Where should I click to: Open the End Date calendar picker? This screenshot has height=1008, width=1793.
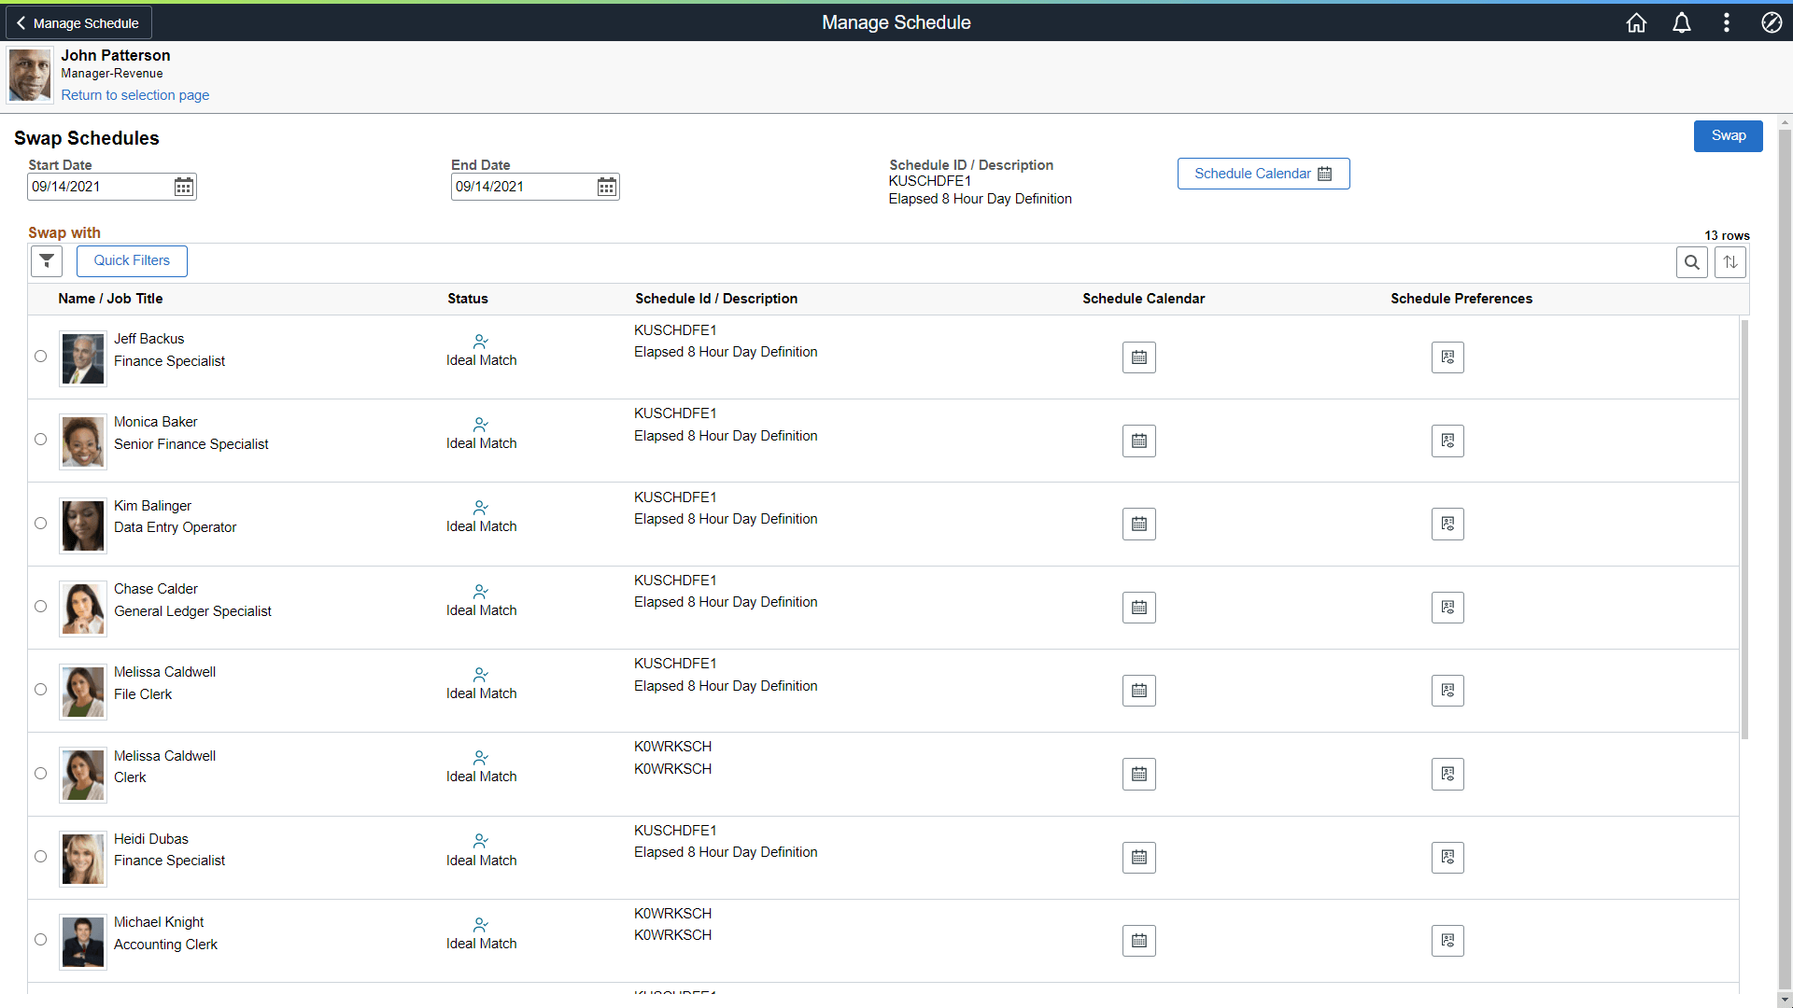point(606,186)
